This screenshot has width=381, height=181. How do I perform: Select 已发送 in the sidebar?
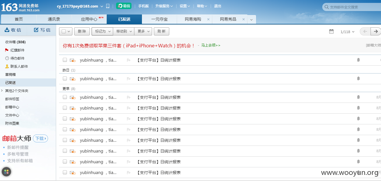[28, 83]
